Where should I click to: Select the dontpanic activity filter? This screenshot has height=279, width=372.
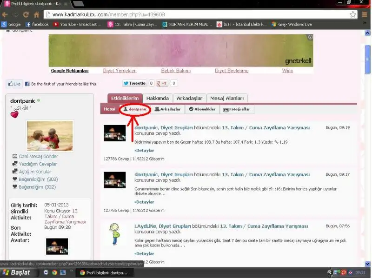click(135, 109)
